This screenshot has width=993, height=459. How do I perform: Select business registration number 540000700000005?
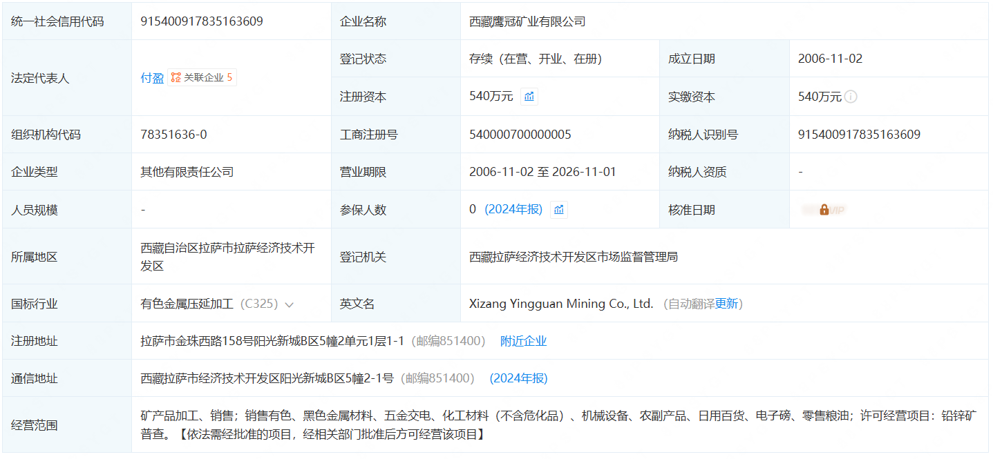(x=520, y=135)
